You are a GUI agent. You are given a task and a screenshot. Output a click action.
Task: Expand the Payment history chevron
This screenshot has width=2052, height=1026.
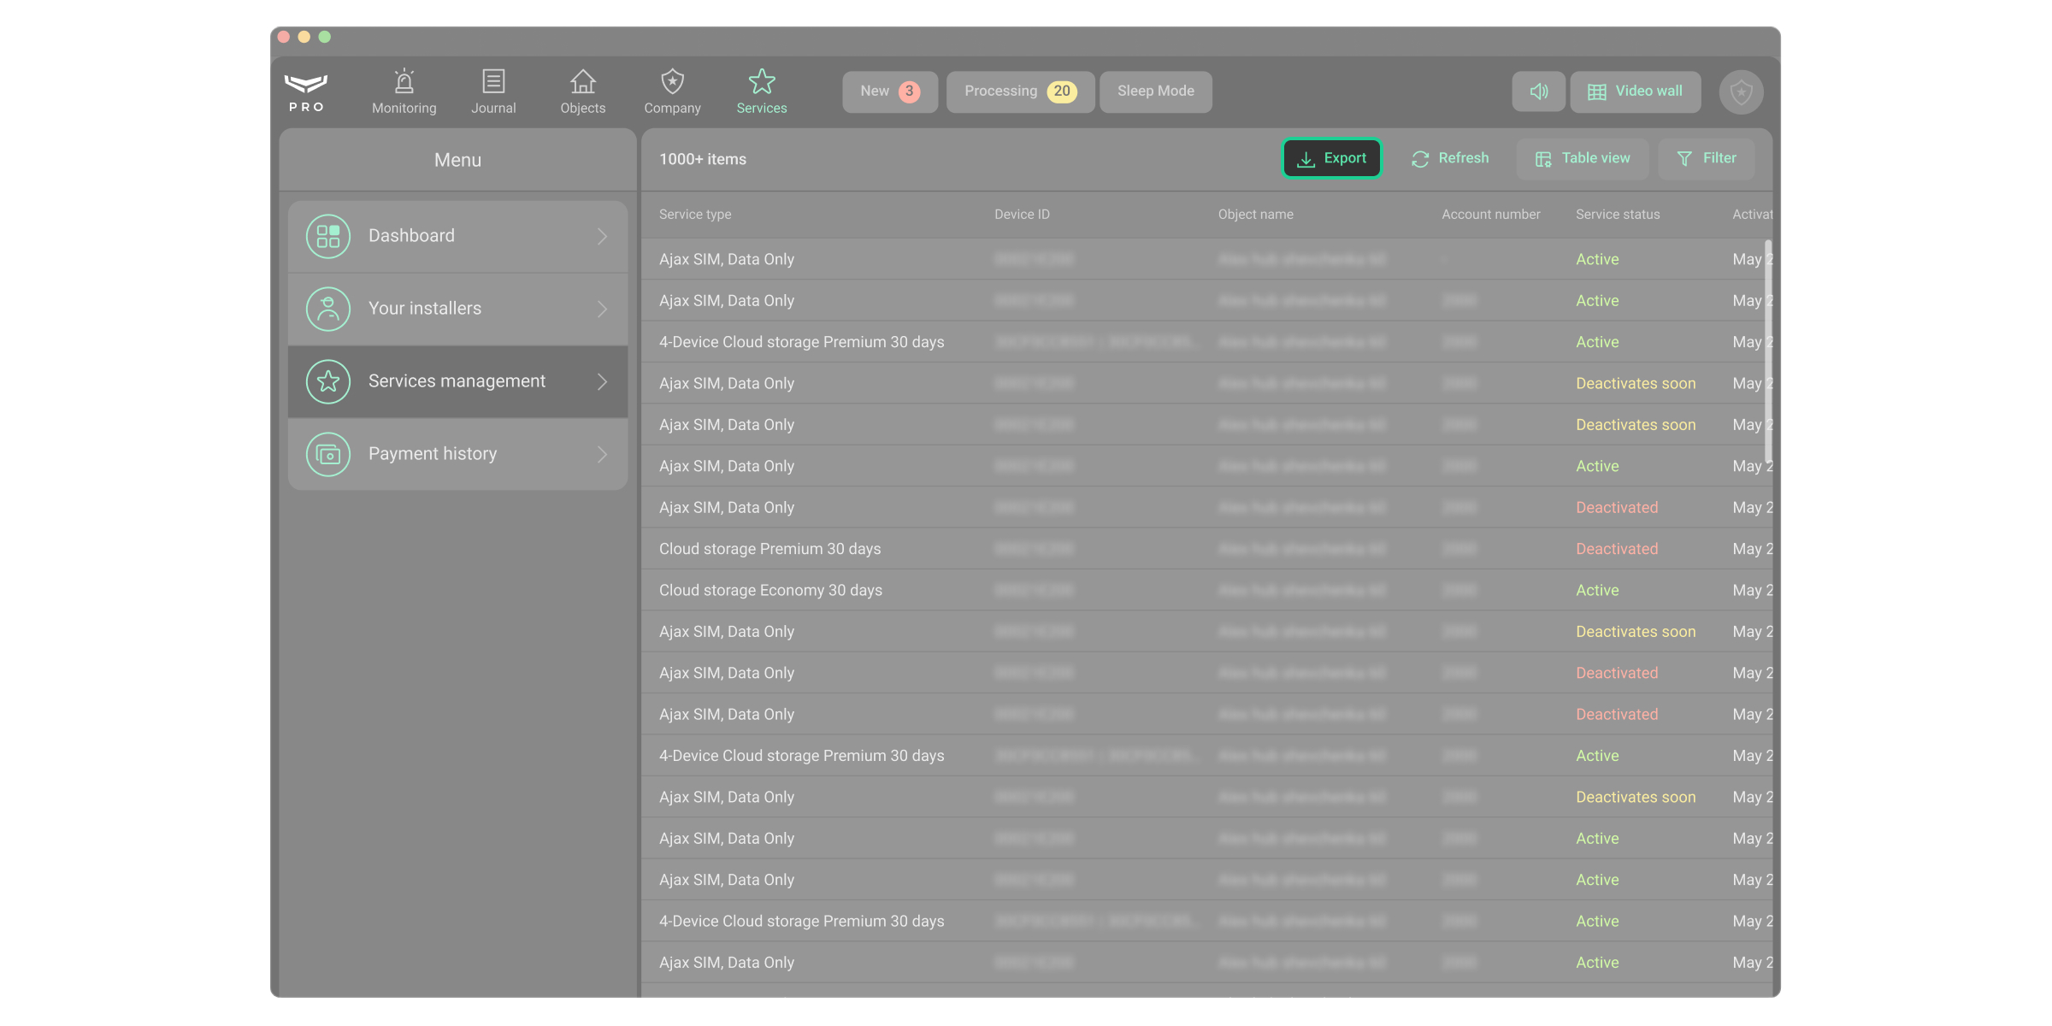click(x=602, y=455)
